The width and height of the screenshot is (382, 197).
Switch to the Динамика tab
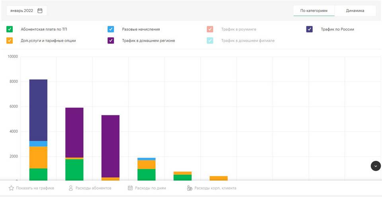tap(355, 11)
